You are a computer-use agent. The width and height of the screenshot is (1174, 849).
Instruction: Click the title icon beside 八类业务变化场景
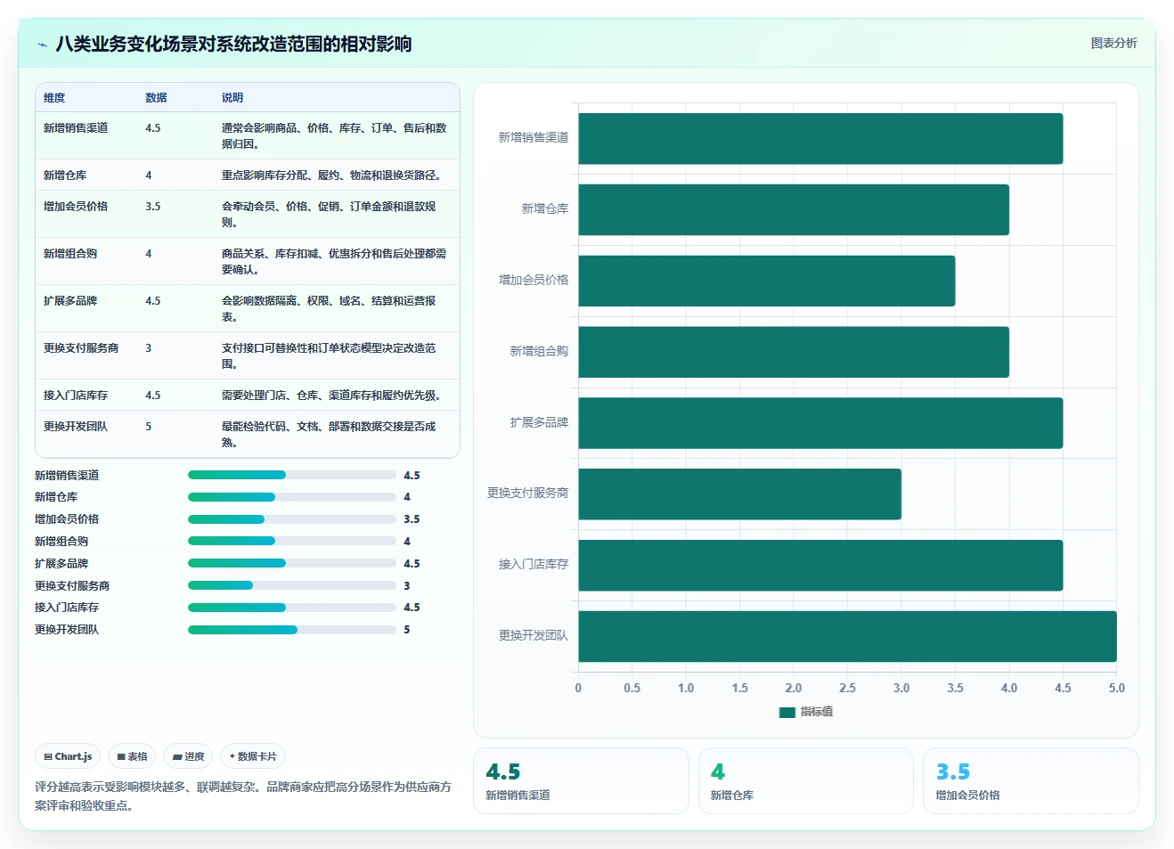42,45
